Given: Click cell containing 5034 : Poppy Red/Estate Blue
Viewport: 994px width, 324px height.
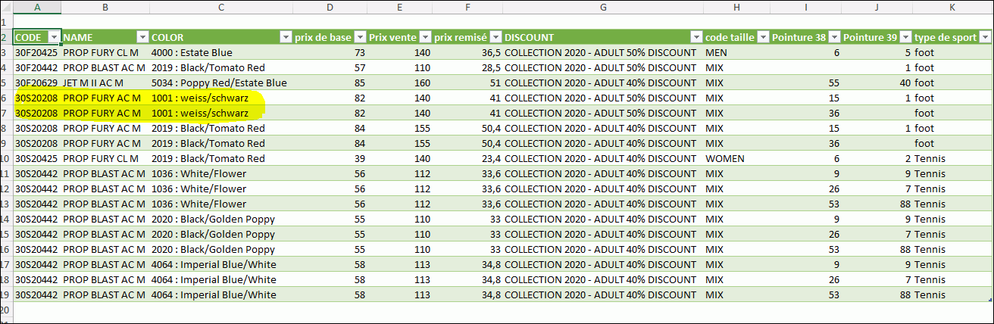Looking at the screenshot, I should coord(221,83).
